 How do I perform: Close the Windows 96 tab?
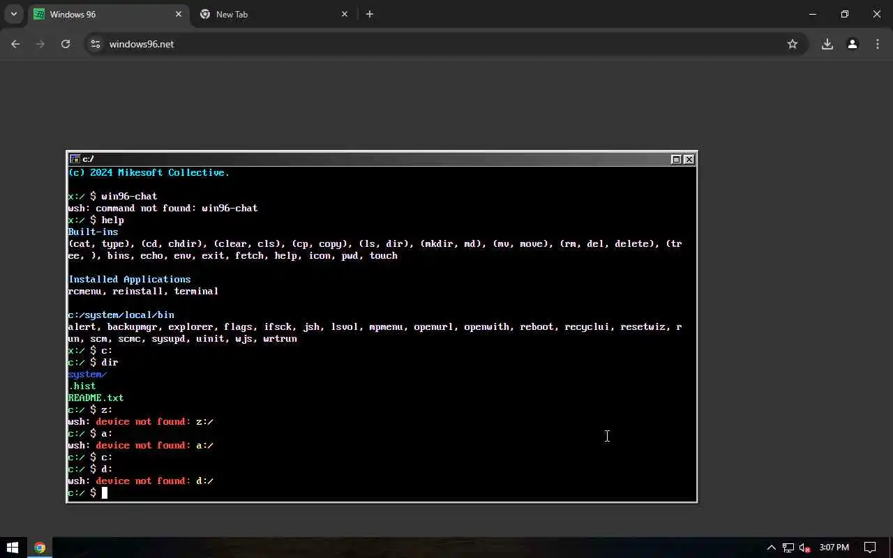(179, 14)
